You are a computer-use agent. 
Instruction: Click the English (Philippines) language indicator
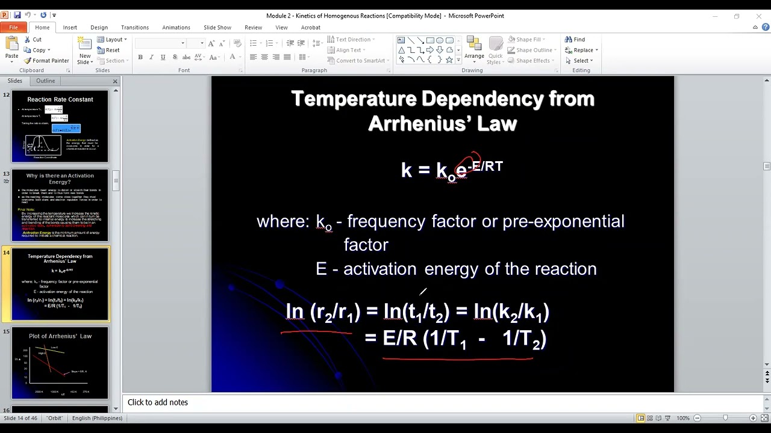(x=97, y=418)
